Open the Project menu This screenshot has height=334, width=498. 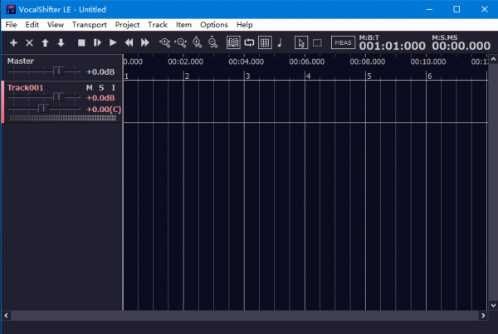pos(127,24)
